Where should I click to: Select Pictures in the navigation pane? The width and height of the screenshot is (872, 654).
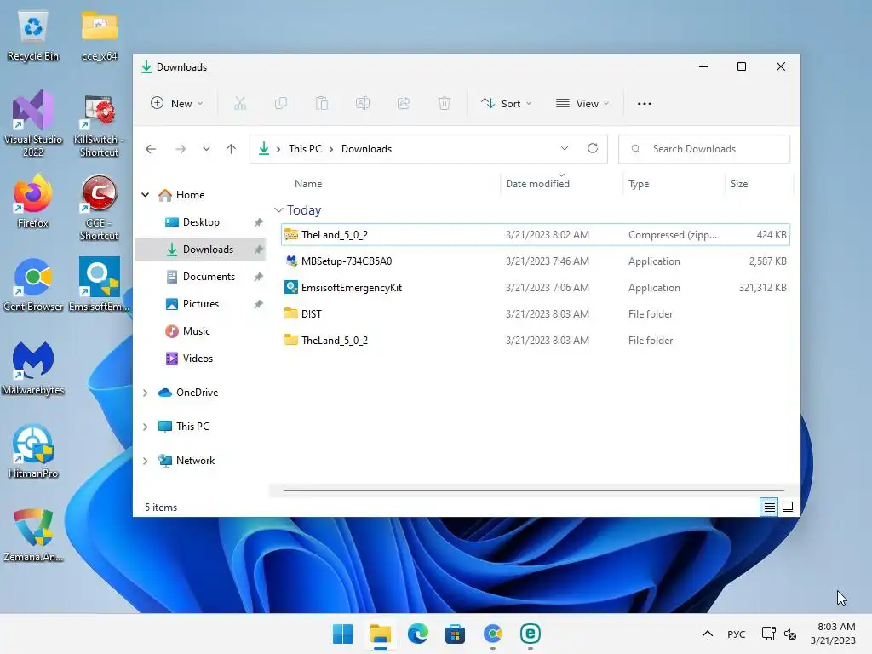pyautogui.click(x=201, y=304)
